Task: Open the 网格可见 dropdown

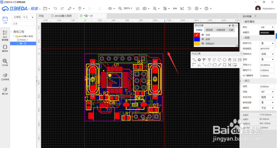Action: pyautogui.click(x=267, y=43)
